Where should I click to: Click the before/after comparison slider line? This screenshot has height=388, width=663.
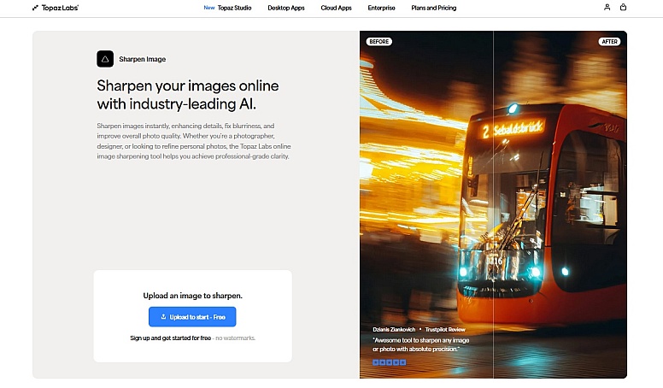(x=494, y=204)
